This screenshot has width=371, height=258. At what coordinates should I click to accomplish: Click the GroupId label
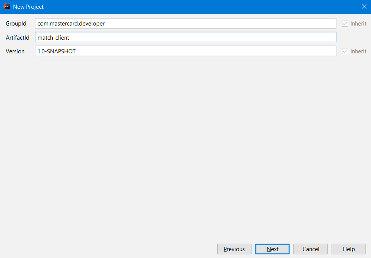tap(16, 24)
